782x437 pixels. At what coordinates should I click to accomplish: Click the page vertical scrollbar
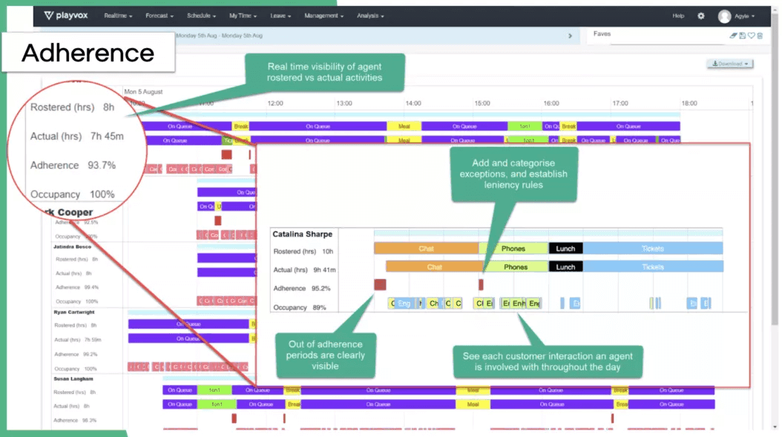coord(775,169)
